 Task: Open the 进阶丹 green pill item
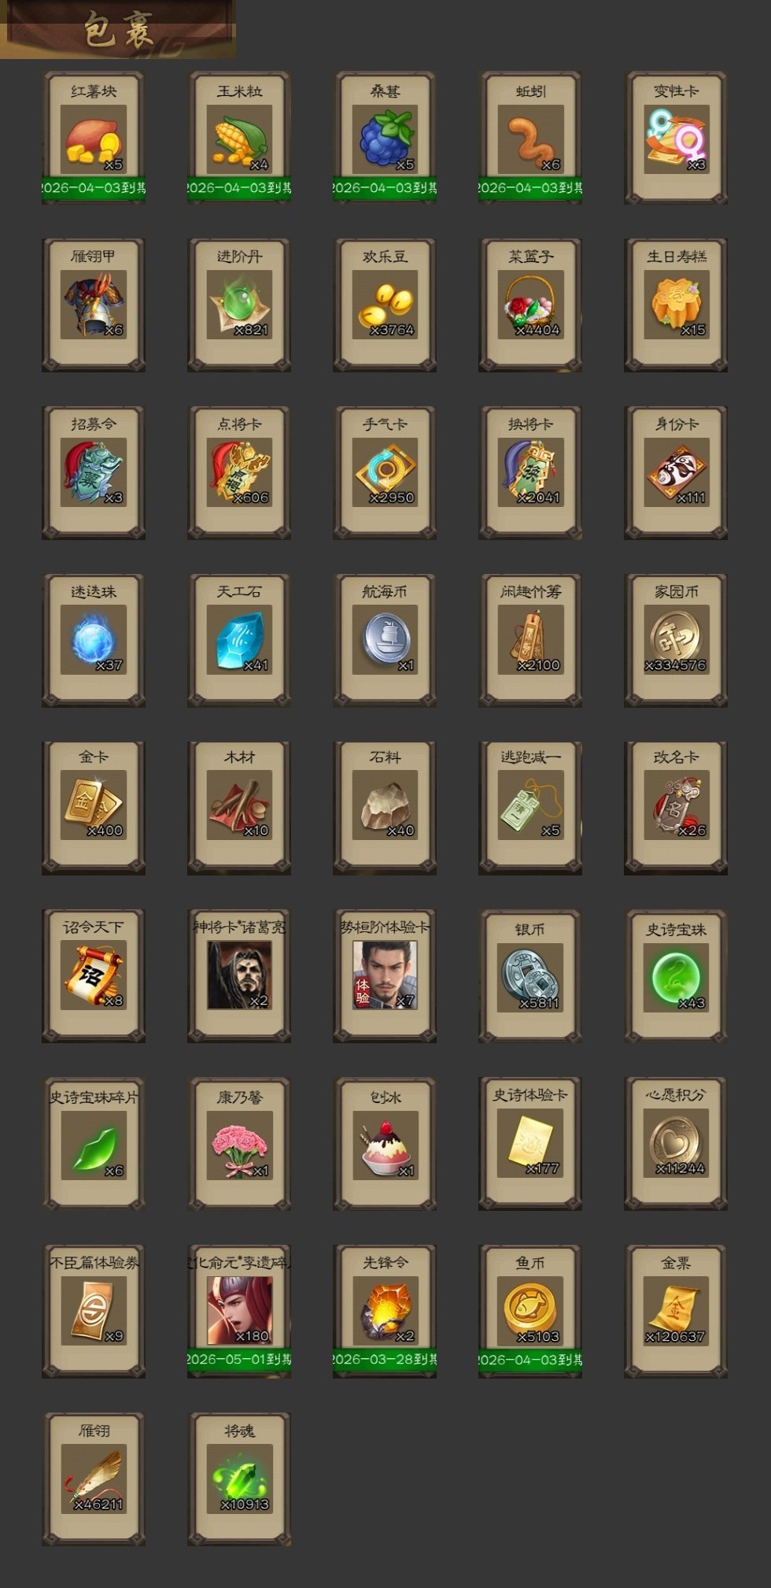[x=239, y=305]
